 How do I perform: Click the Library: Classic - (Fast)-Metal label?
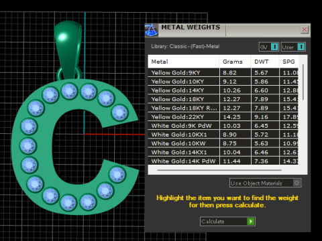click(x=185, y=46)
